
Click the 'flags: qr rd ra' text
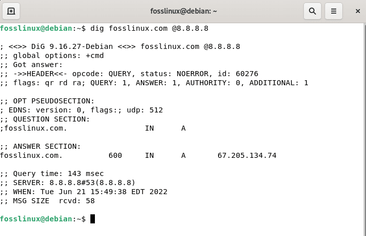pyautogui.click(x=47, y=83)
